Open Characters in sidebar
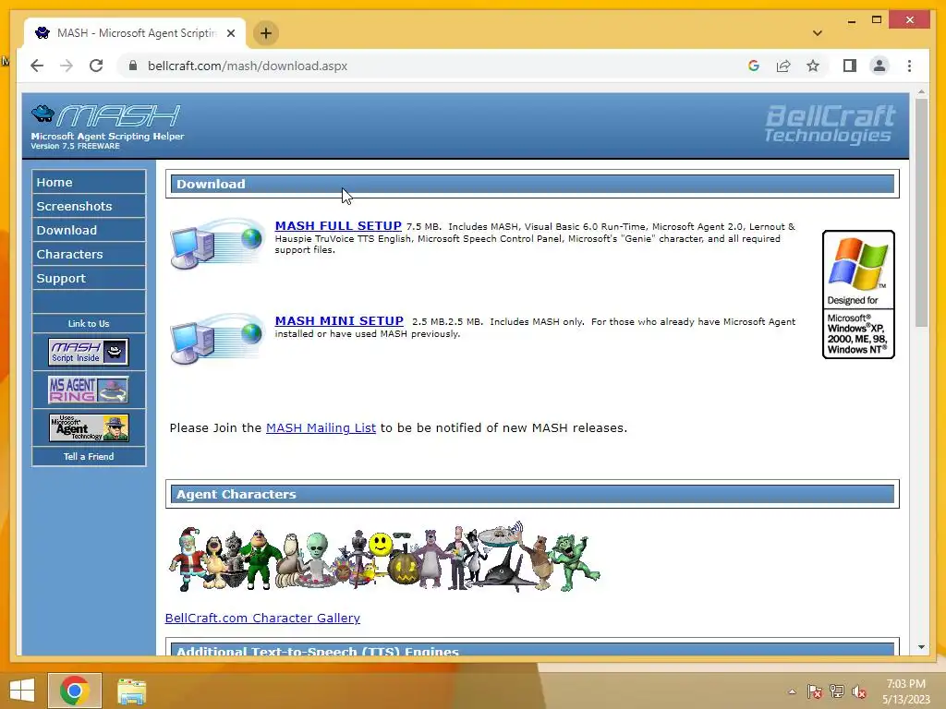The image size is (946, 709). click(x=89, y=255)
